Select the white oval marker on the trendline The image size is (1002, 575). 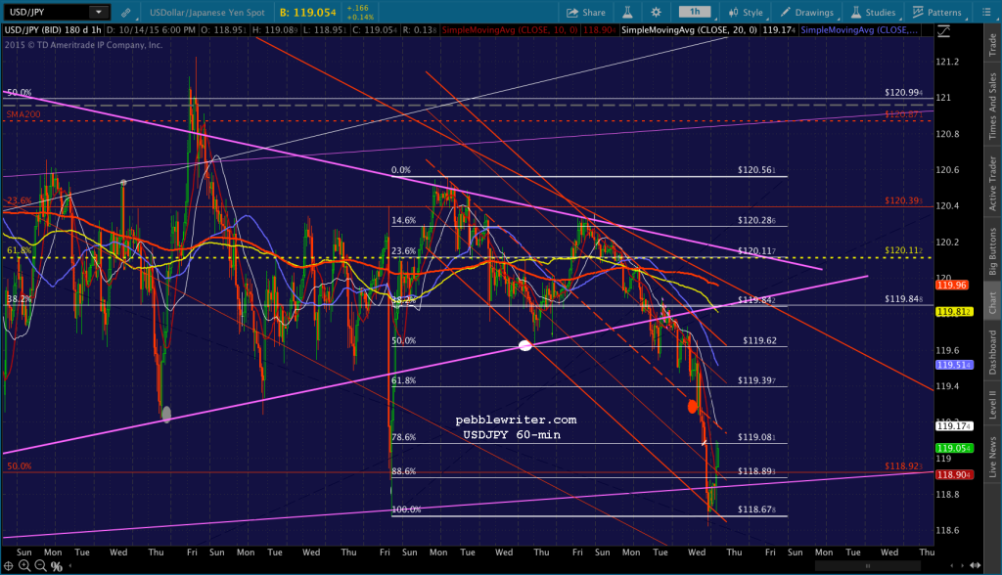click(524, 345)
